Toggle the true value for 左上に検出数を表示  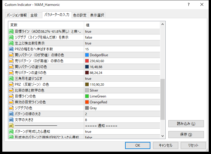(122, 43)
